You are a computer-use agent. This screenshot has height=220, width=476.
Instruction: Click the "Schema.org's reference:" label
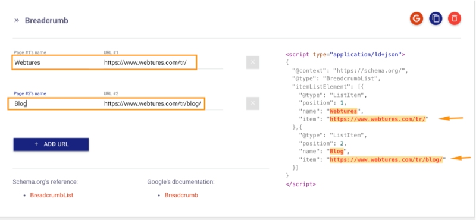point(45,182)
